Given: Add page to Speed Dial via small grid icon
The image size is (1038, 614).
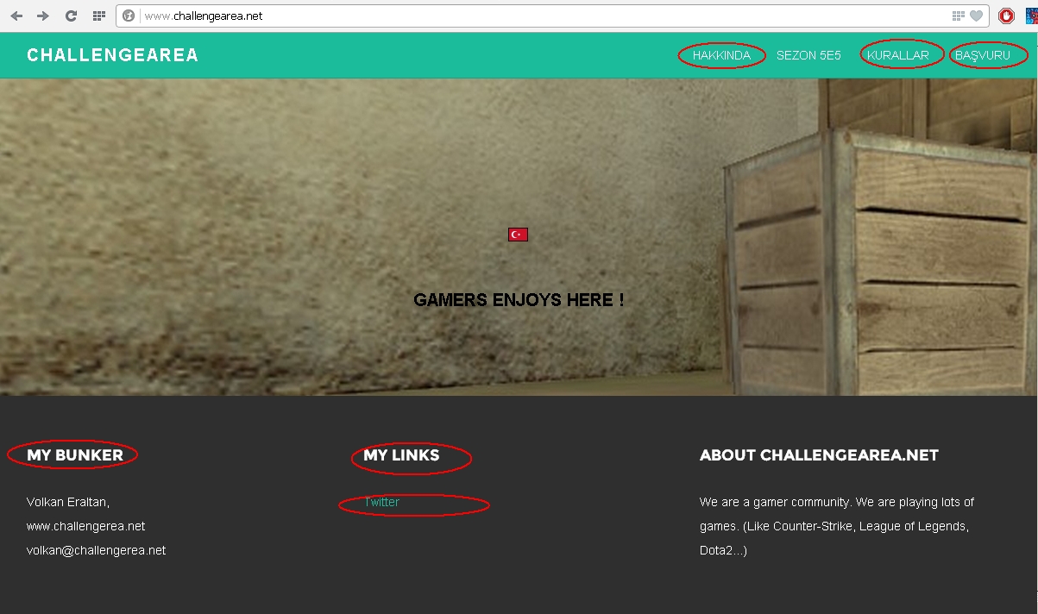Looking at the screenshot, I should click(x=958, y=16).
